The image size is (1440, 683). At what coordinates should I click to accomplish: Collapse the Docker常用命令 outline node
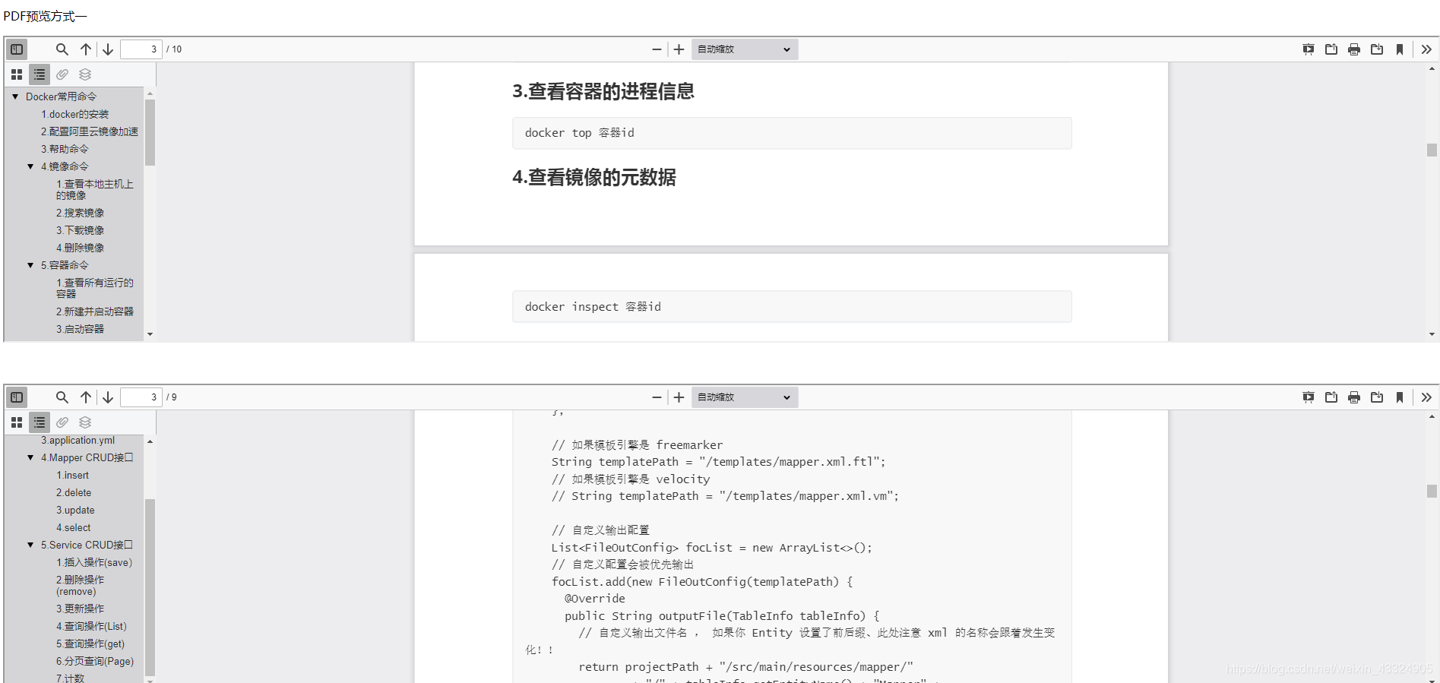15,96
